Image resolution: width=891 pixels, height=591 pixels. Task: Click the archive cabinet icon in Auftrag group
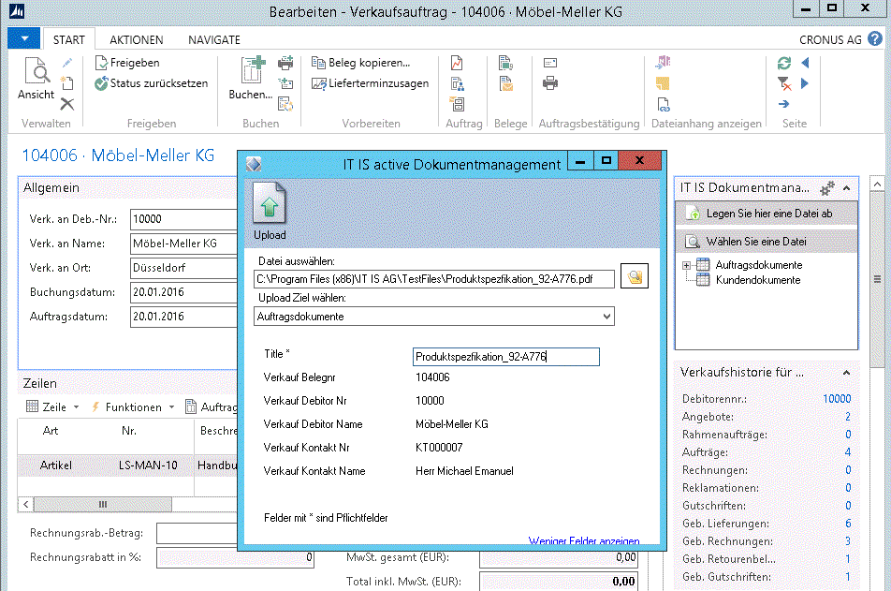[x=457, y=104]
